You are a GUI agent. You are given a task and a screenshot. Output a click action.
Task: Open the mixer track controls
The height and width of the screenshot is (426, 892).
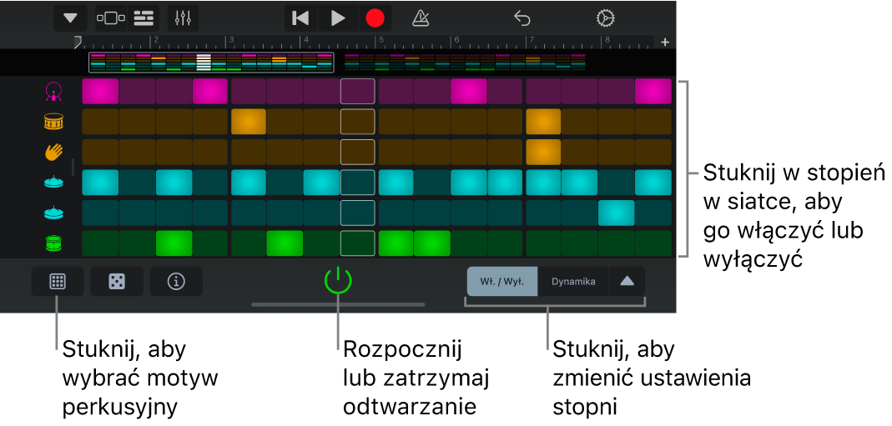pos(184,18)
